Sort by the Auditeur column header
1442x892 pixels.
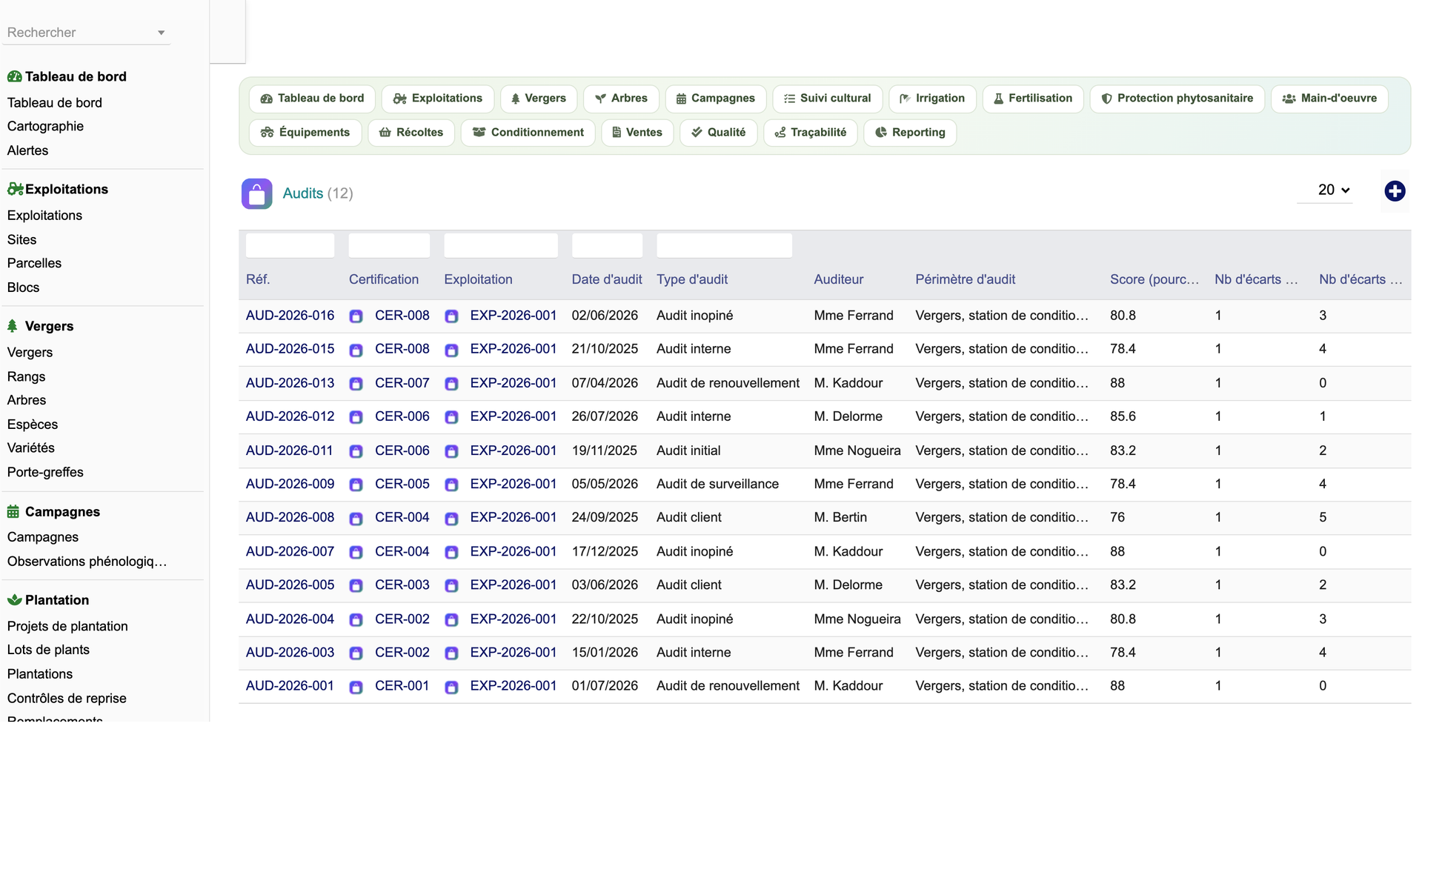(838, 279)
